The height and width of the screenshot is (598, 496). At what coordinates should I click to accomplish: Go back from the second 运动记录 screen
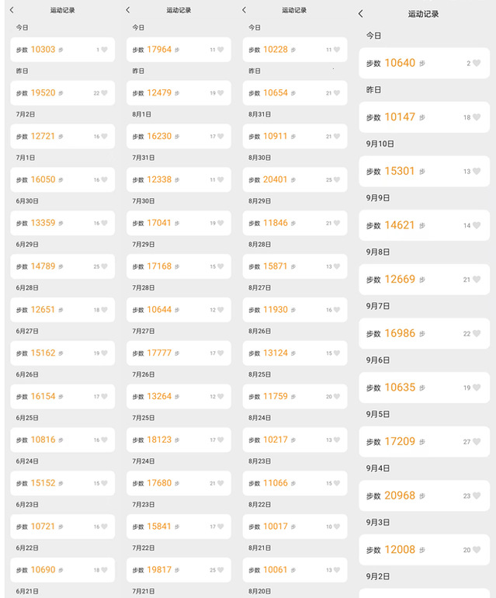pyautogui.click(x=128, y=10)
